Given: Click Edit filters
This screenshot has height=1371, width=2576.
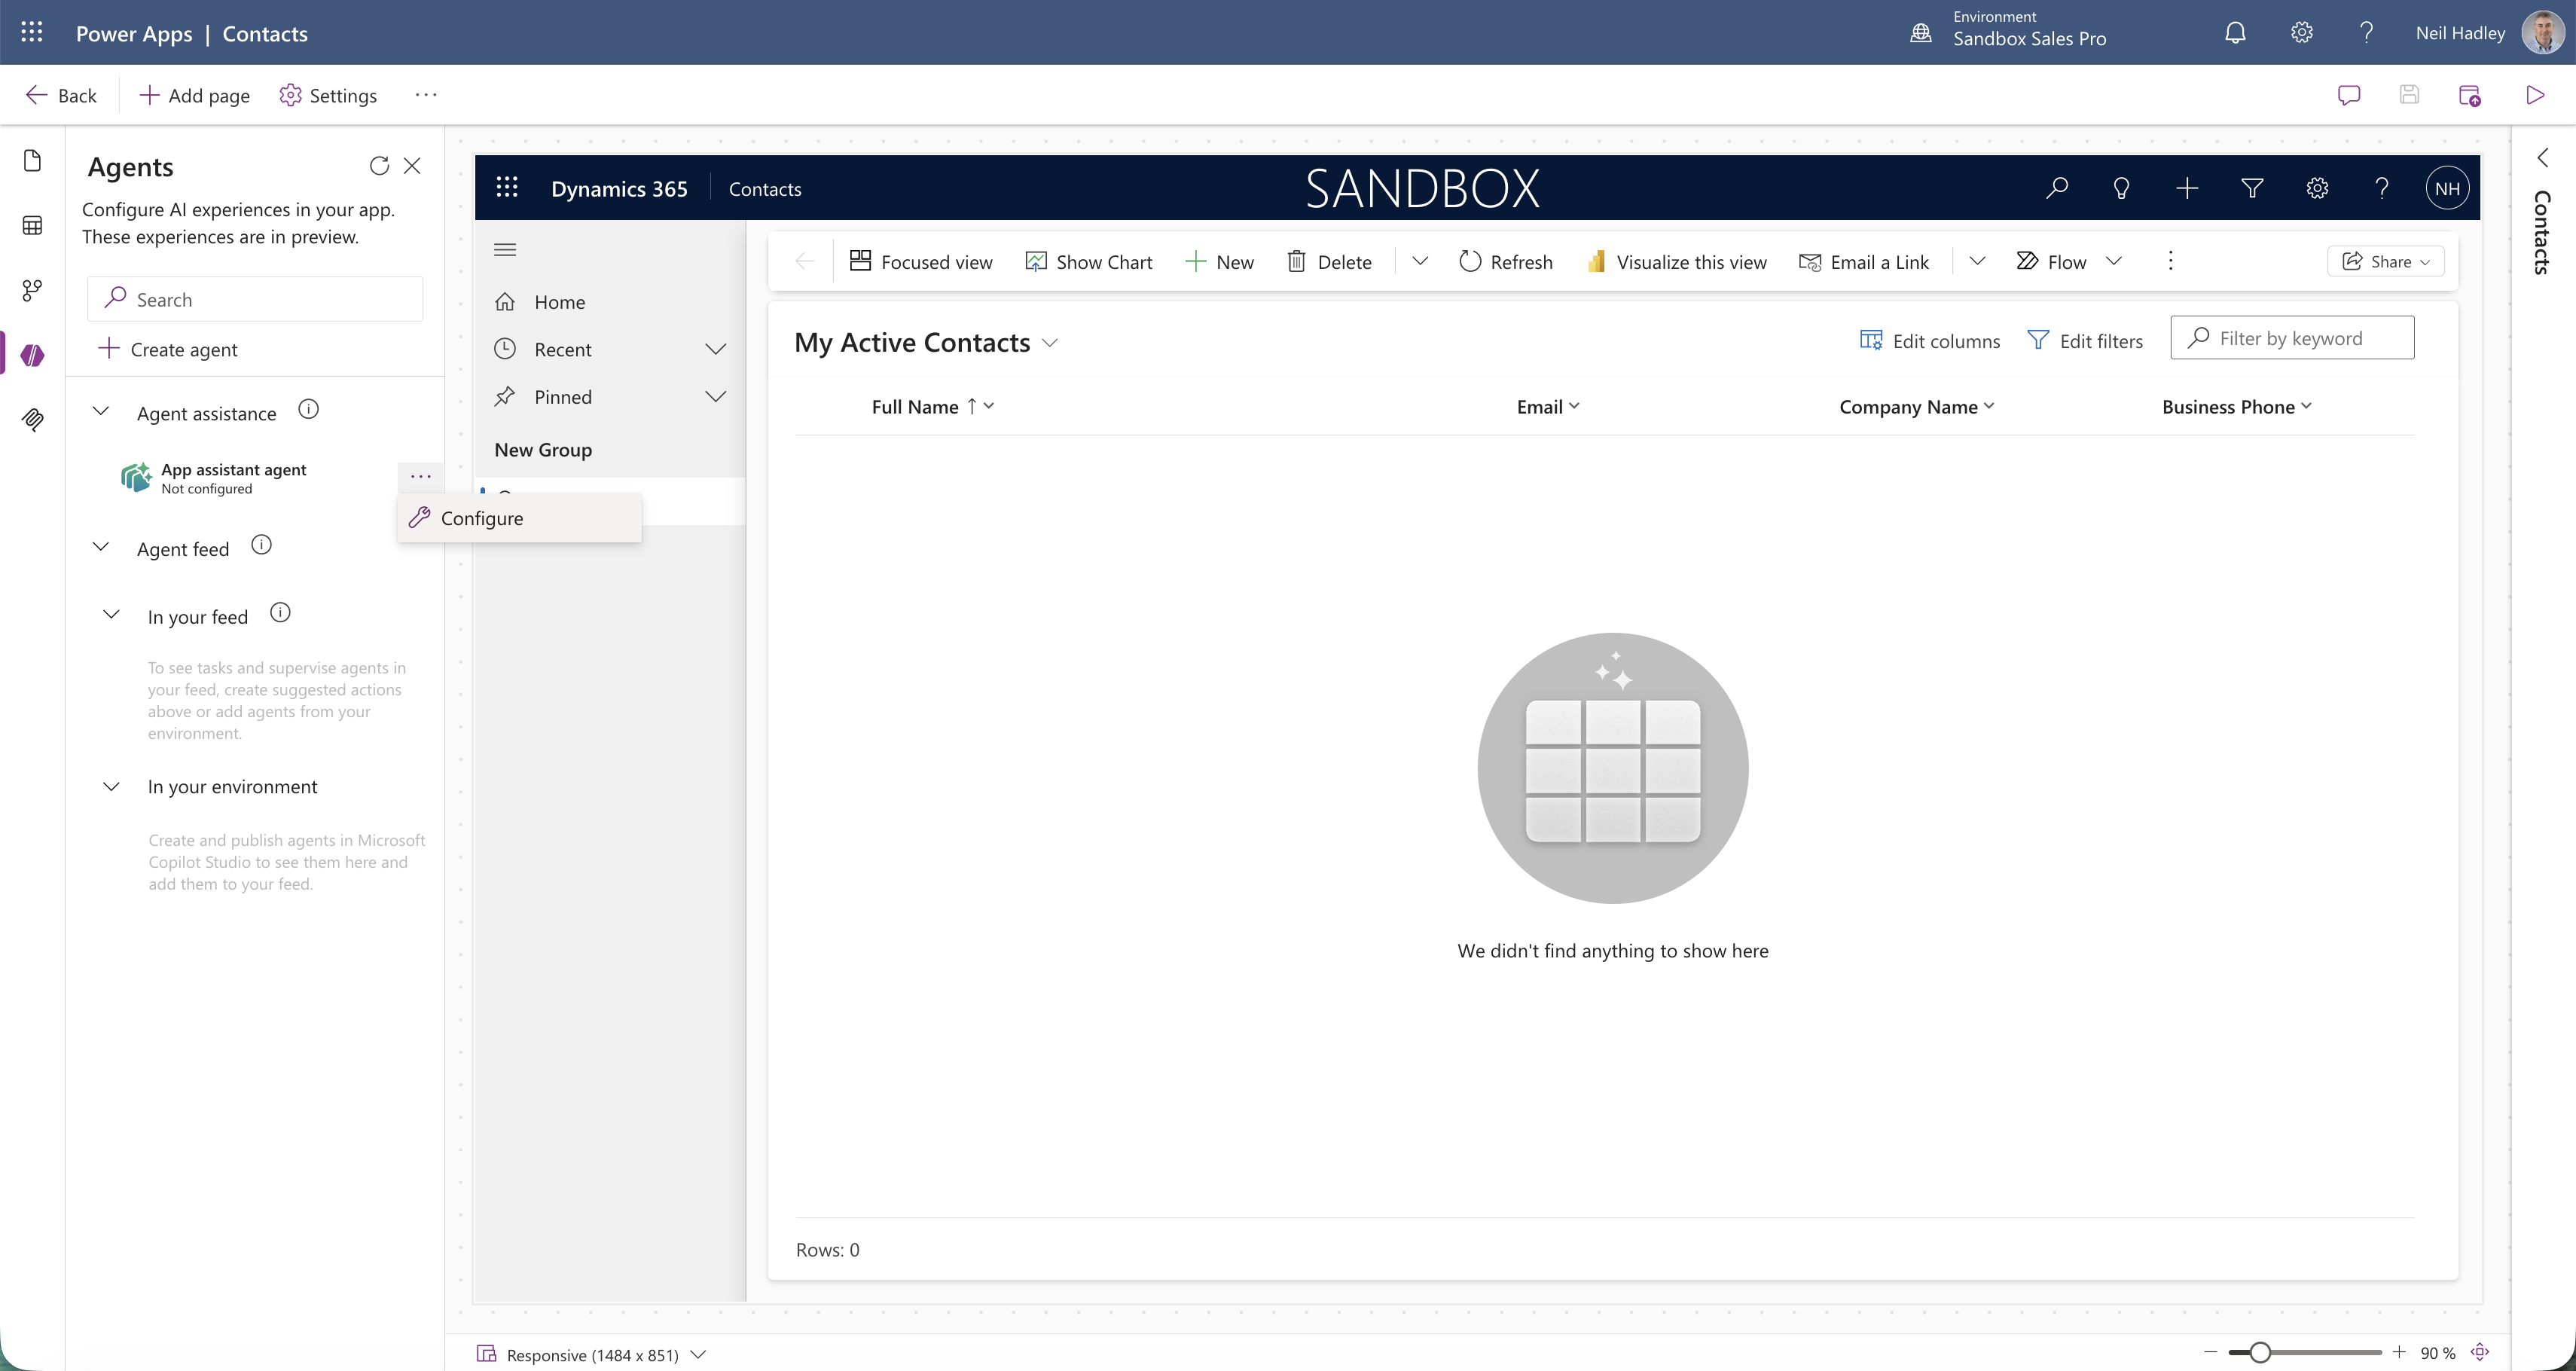Looking at the screenshot, I should (x=2085, y=341).
